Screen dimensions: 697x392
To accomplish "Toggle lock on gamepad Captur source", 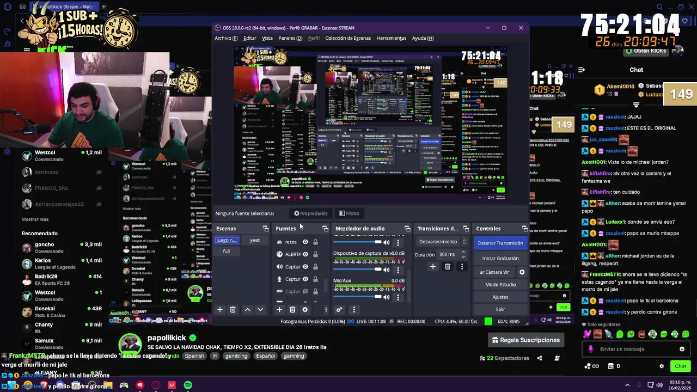I will 315,292.
